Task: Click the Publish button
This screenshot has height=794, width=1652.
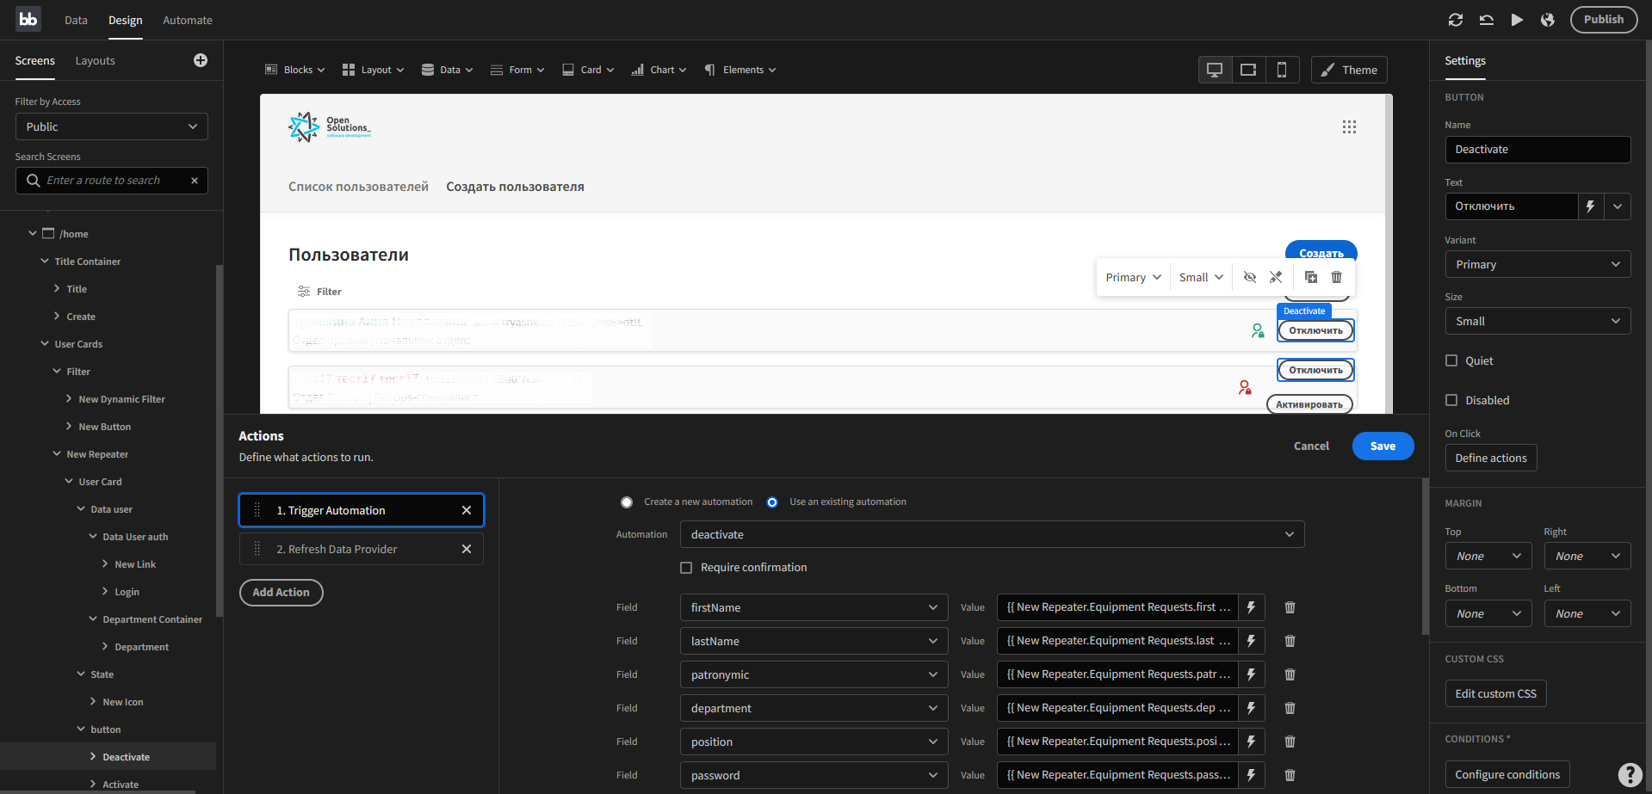Action: tap(1604, 19)
